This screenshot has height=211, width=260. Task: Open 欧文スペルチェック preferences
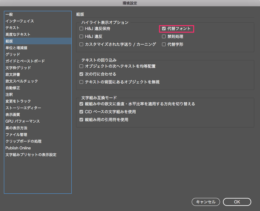tap(38, 81)
